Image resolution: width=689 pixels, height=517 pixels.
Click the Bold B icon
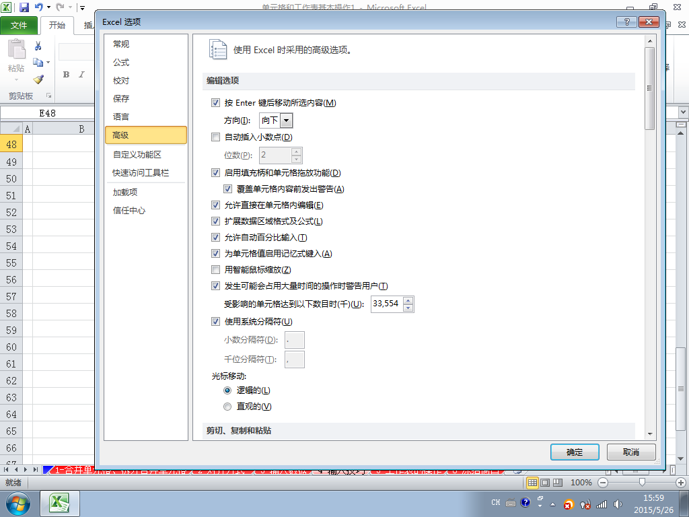66,74
